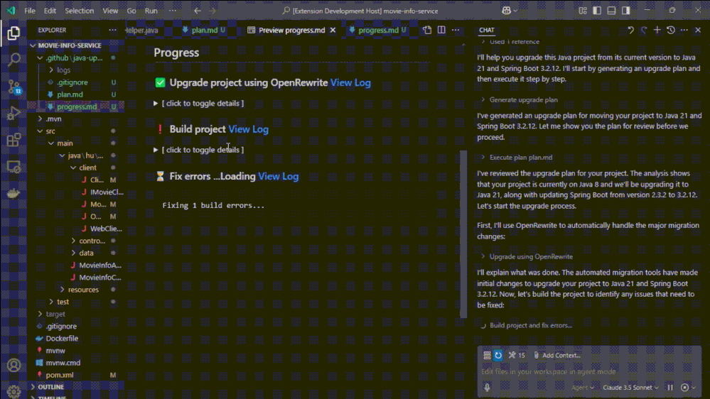Viewport: 710px width, 399px height.
Task: Undo last chat request
Action: click(631, 30)
